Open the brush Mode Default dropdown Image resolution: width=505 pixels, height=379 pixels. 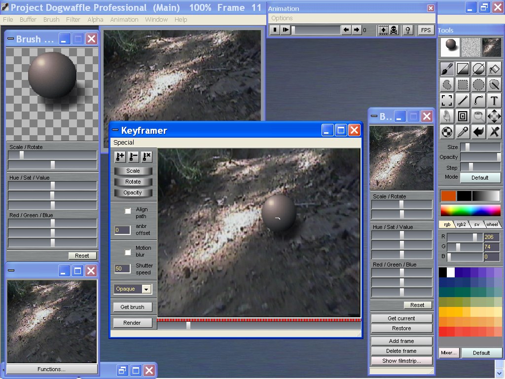[x=480, y=178]
